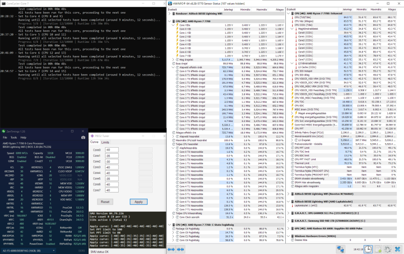404x254 pixels.
Task: Open HWiNFO remote network monitoring icon
Action: pyautogui.click(x=340, y=249)
